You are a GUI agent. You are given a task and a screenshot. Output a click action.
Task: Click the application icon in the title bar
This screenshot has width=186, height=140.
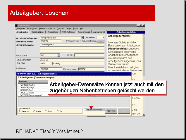pyautogui.click(x=16, y=25)
